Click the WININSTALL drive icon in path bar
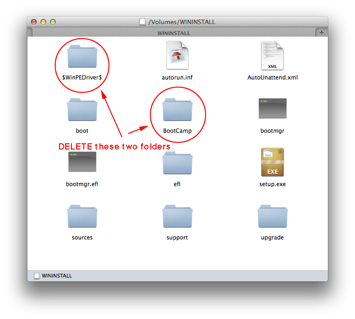Viewport: 355px width, 319px height. click(x=37, y=276)
